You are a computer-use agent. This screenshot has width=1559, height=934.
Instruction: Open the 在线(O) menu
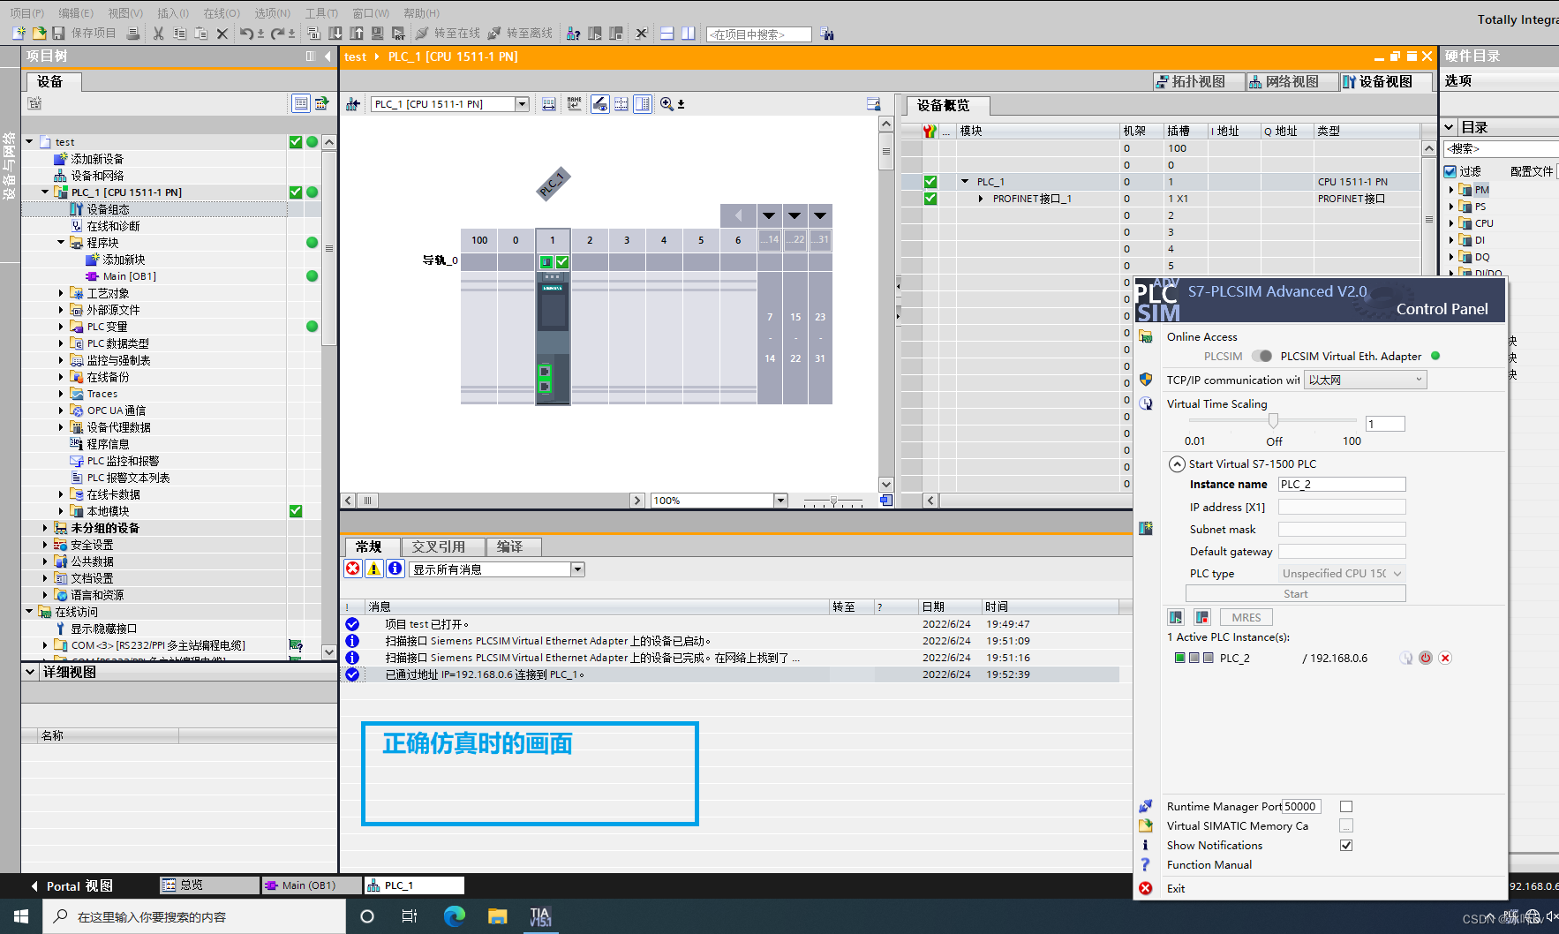click(x=222, y=13)
